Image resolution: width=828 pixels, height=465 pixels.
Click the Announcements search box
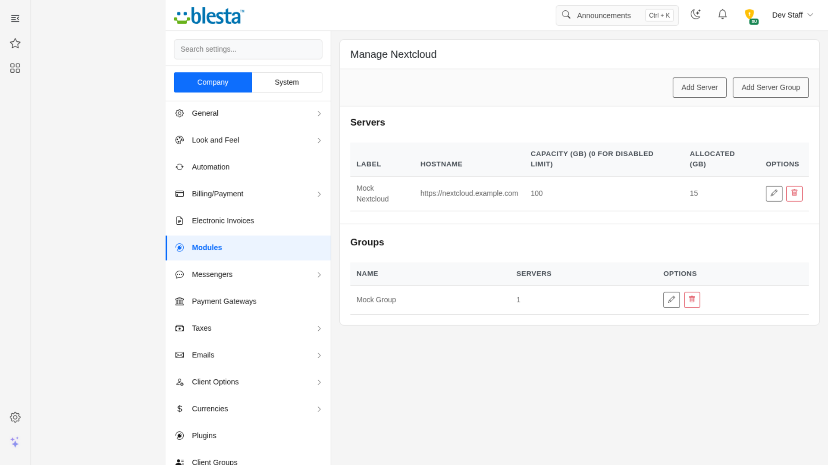click(617, 15)
